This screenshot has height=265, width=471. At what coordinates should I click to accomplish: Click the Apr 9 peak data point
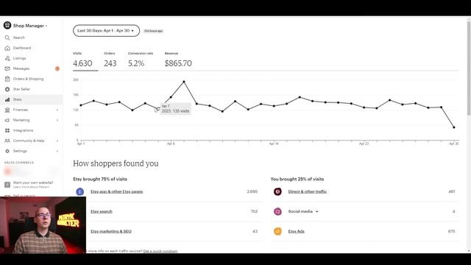pyautogui.click(x=184, y=82)
